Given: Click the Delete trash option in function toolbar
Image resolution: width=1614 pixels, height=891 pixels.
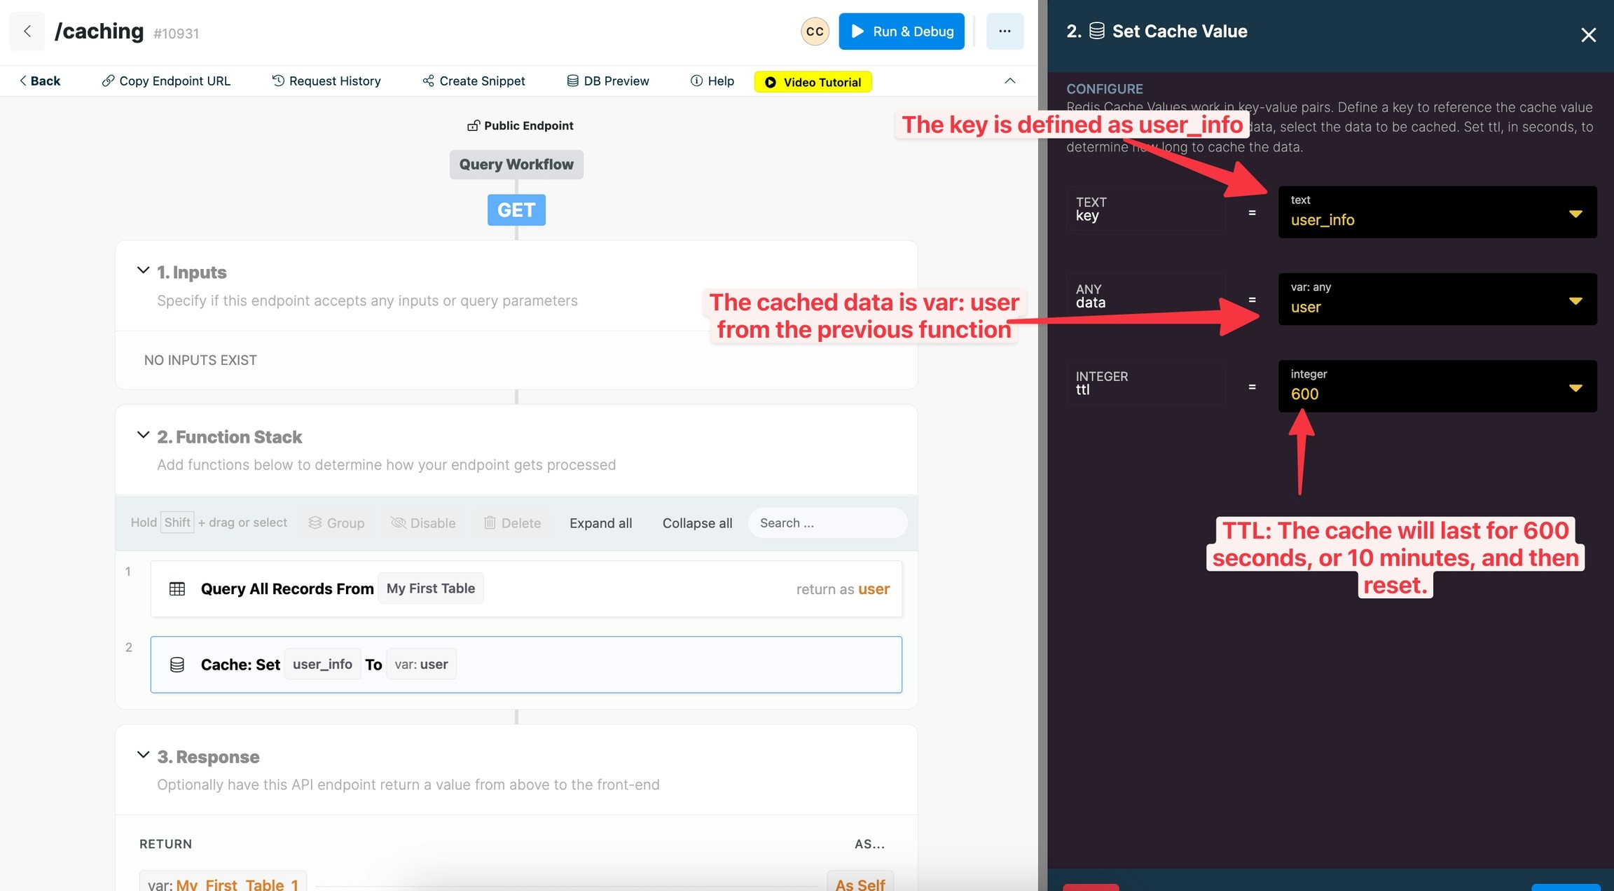Looking at the screenshot, I should click(512, 523).
